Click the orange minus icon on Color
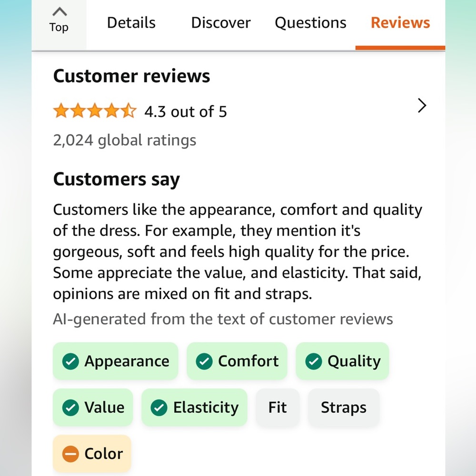The height and width of the screenshot is (476, 476). (70, 454)
